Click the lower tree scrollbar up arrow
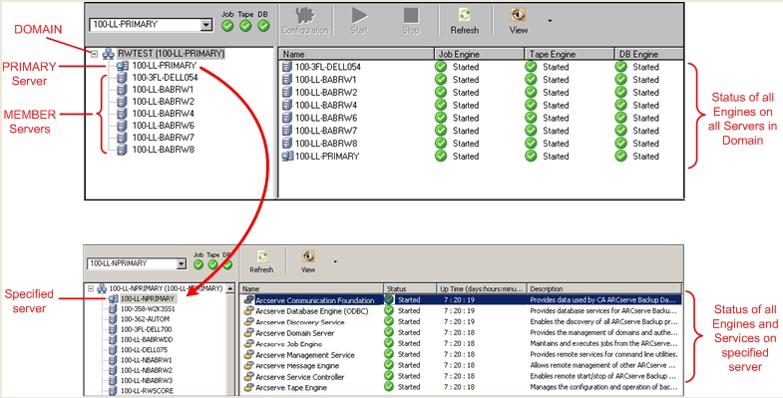 coord(230,288)
